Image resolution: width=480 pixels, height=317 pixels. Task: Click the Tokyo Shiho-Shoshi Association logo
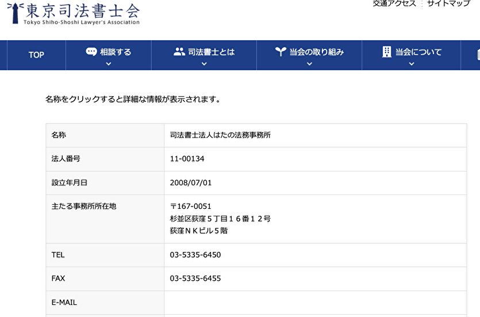coord(74,13)
